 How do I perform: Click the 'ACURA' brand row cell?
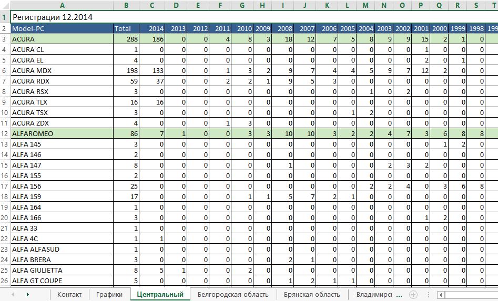[62, 39]
